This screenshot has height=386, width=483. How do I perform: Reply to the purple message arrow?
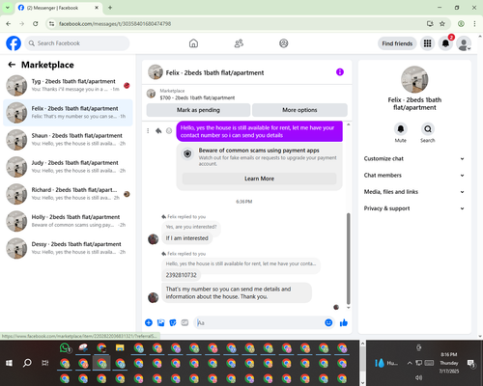[158, 130]
